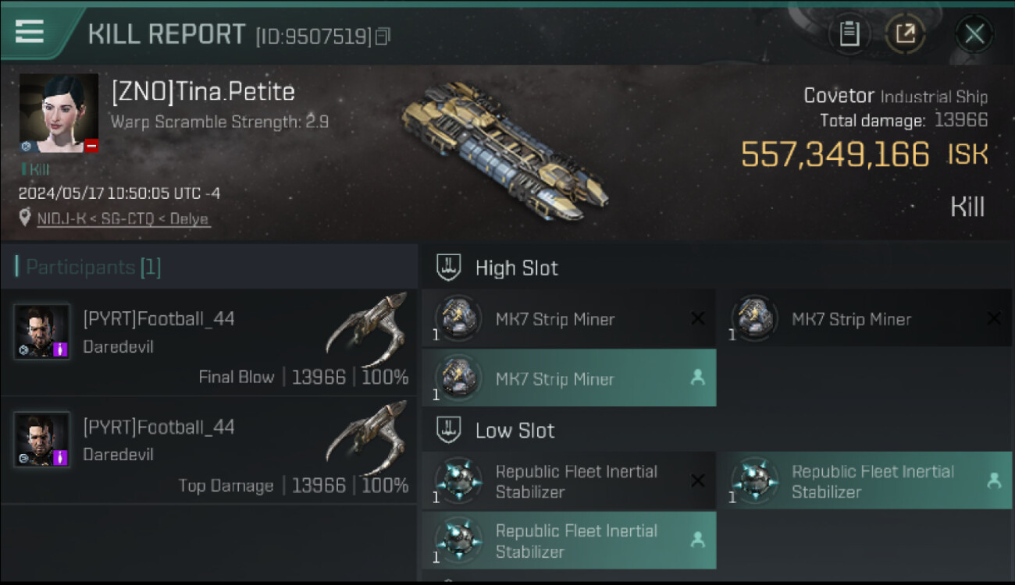Viewport: 1015px width, 585px height.
Task: Click the High Slot section icon
Action: pos(448,268)
